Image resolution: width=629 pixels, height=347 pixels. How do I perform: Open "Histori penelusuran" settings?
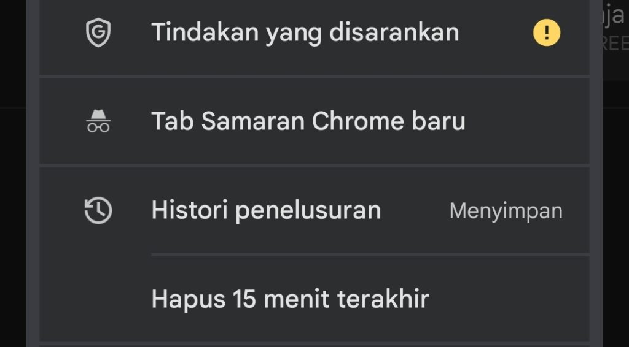tap(266, 211)
